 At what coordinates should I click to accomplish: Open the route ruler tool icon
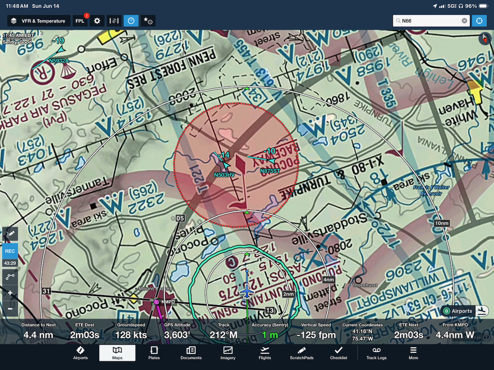tap(10, 276)
